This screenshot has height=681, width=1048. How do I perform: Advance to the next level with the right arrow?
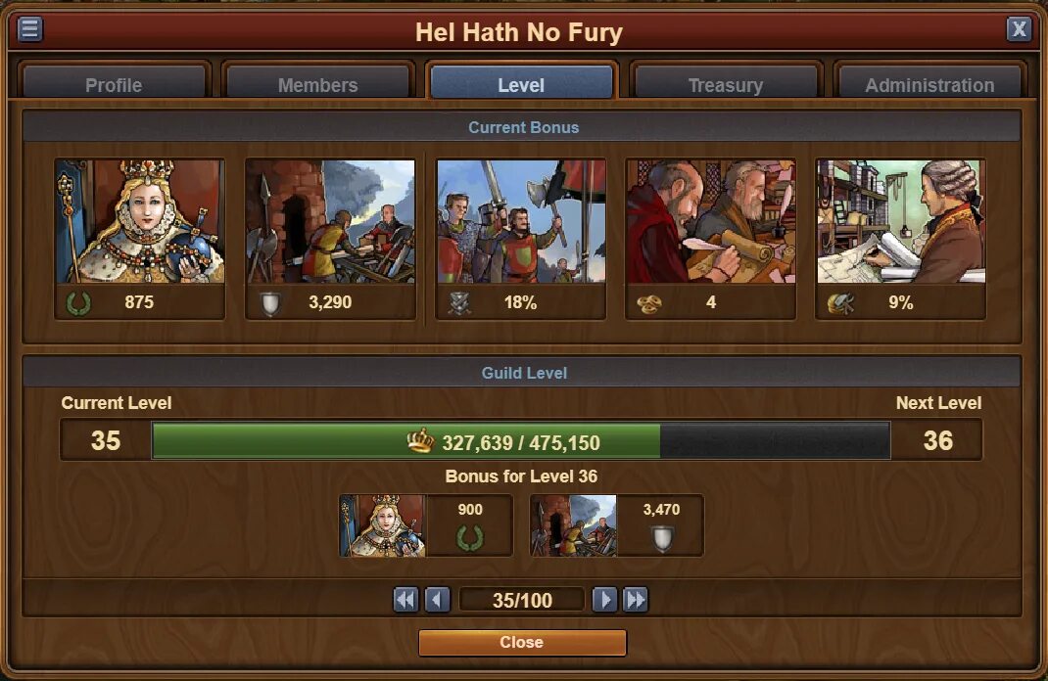tap(604, 600)
